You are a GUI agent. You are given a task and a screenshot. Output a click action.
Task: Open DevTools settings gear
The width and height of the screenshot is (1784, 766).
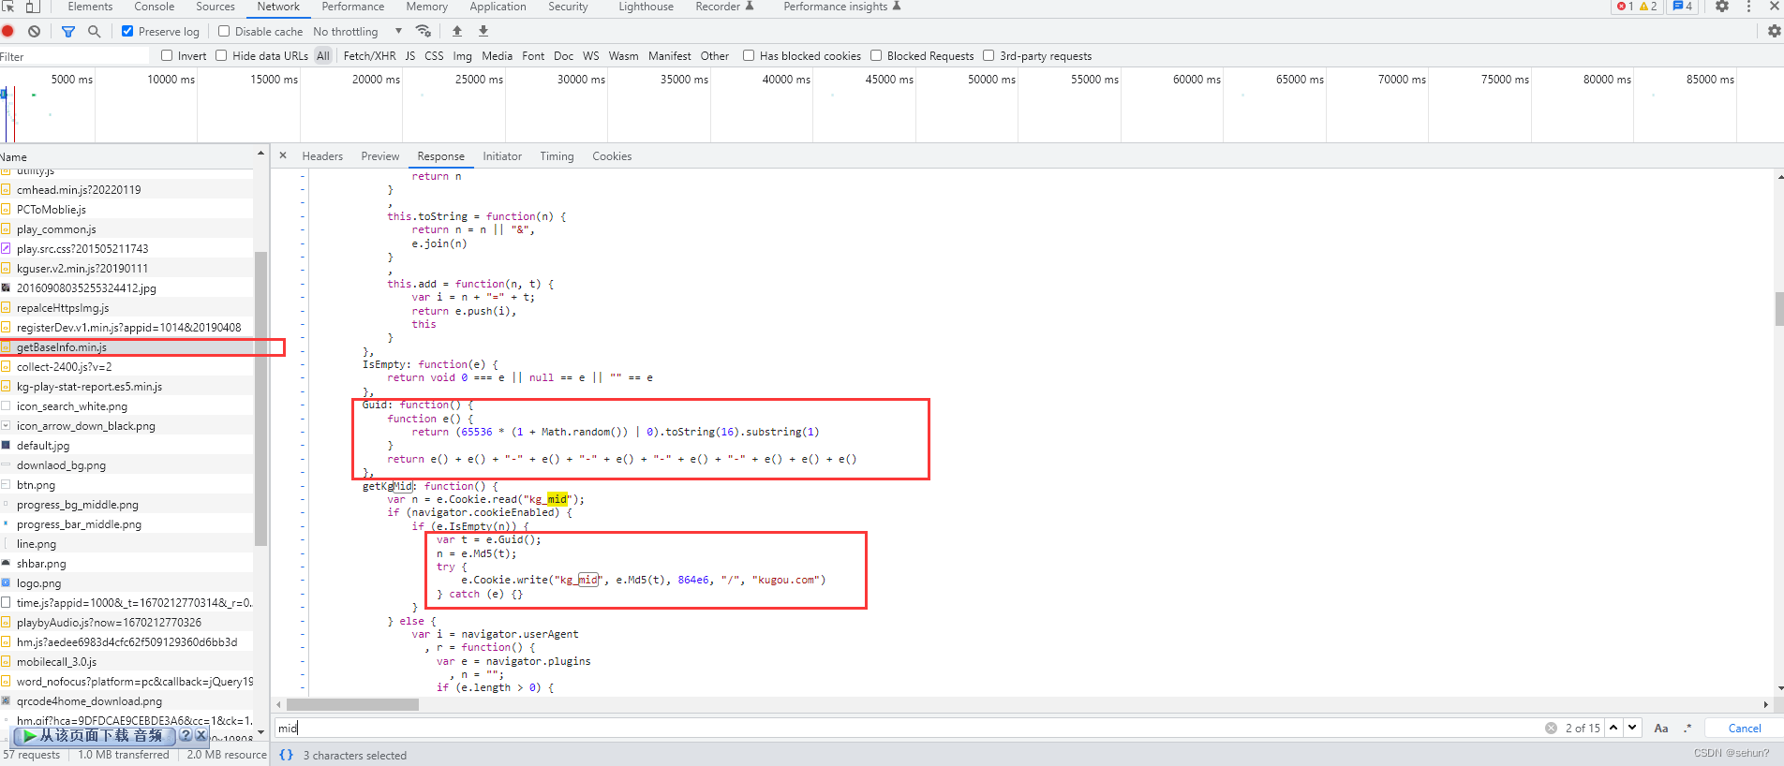(1722, 7)
